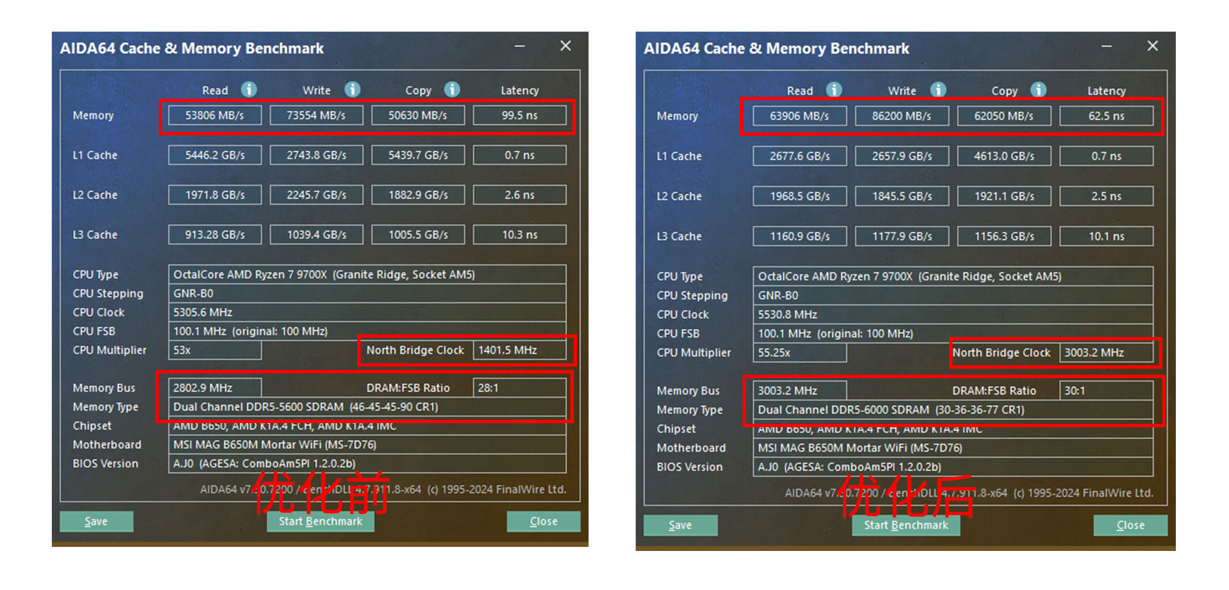Close the left AIDA64 window with X
The height and width of the screenshot is (590, 1229).
point(566,46)
